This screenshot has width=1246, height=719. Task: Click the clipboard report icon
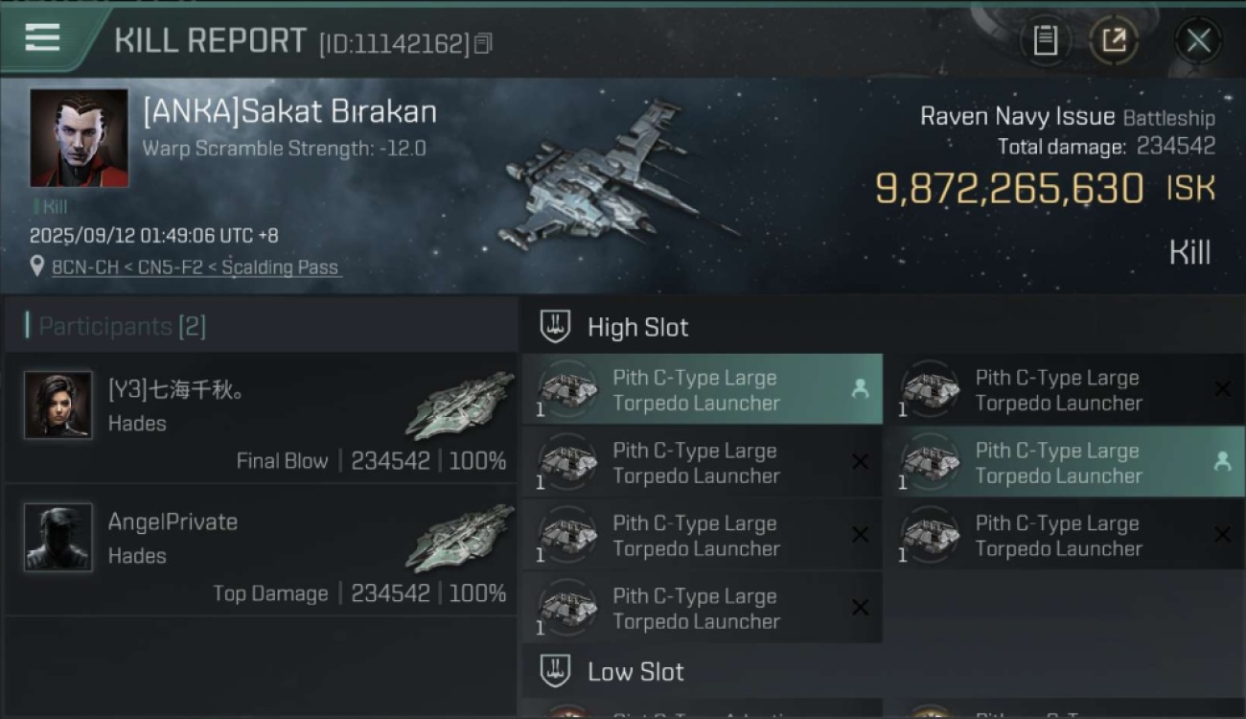coord(1045,40)
